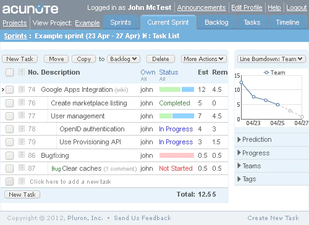309x225 pixels.
Task: Check the box for User management task
Action: [x=9, y=117]
